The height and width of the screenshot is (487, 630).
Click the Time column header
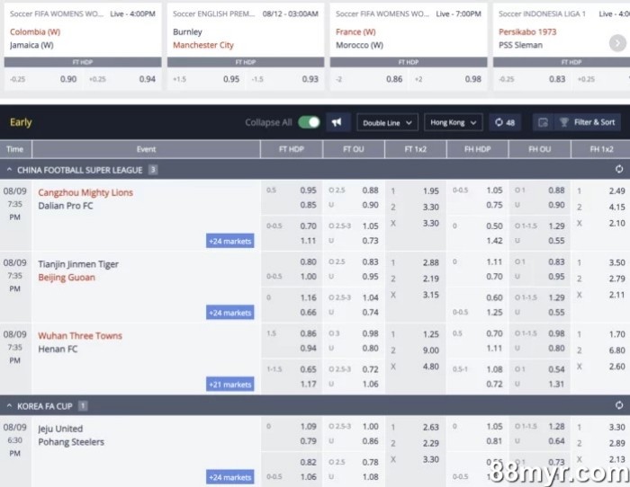15,149
